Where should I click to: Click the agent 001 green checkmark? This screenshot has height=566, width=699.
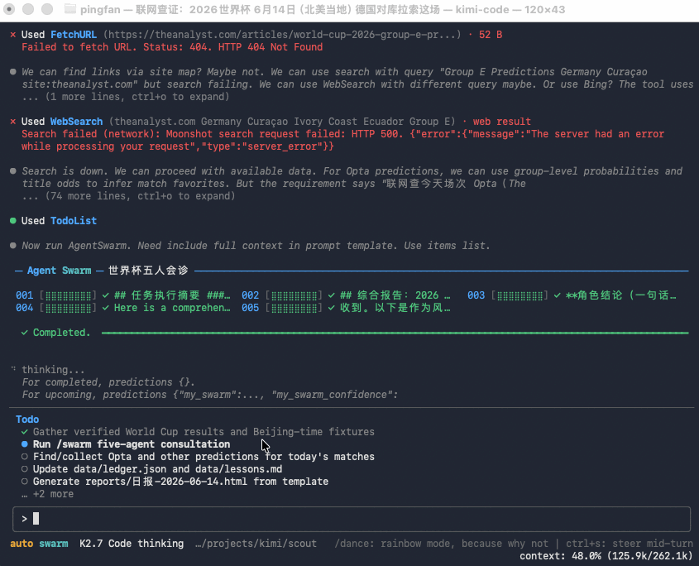point(105,295)
